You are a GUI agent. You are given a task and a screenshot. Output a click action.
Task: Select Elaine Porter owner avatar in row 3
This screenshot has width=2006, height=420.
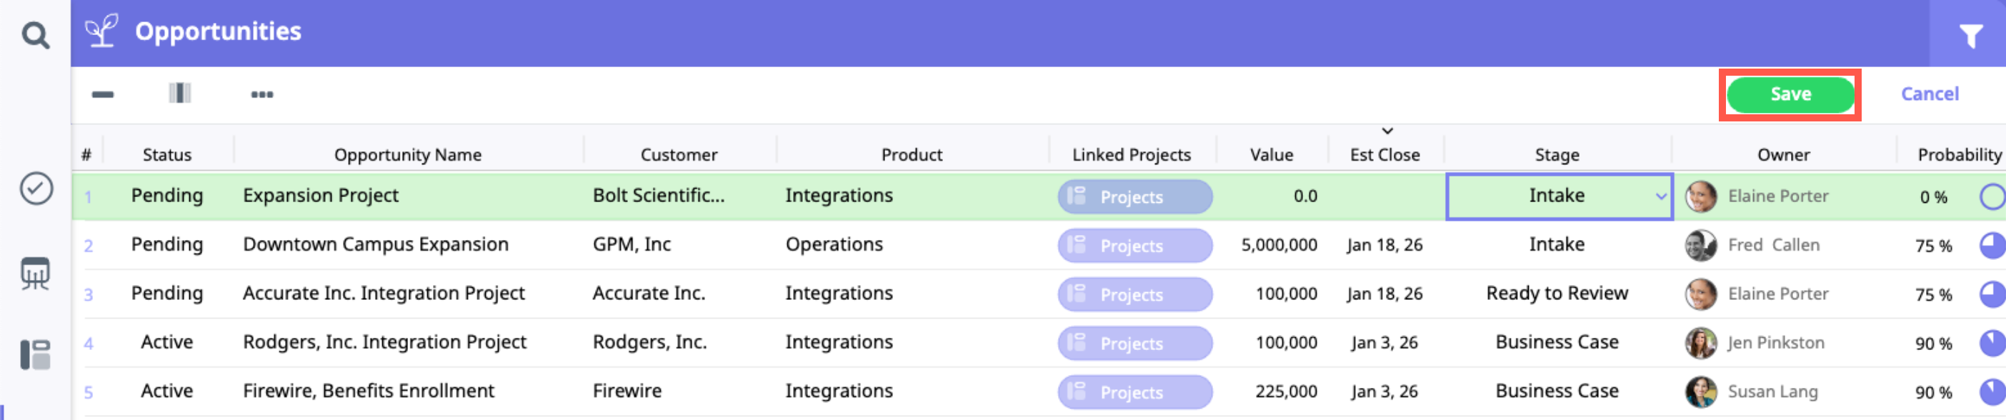tap(1700, 294)
